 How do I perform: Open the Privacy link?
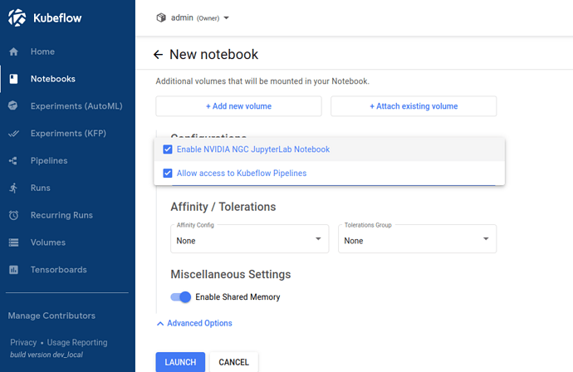(x=23, y=342)
